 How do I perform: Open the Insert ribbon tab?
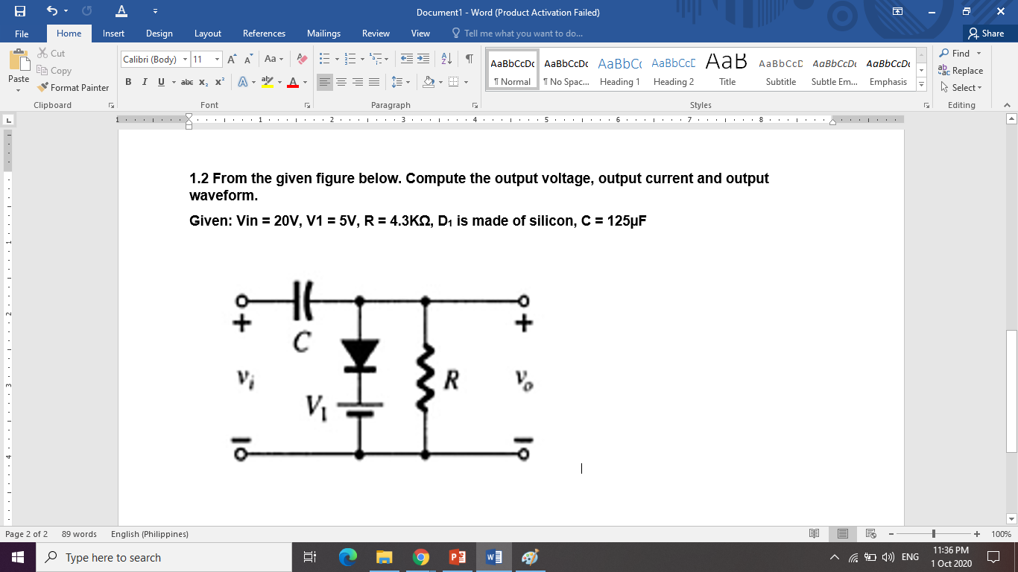tap(113, 34)
